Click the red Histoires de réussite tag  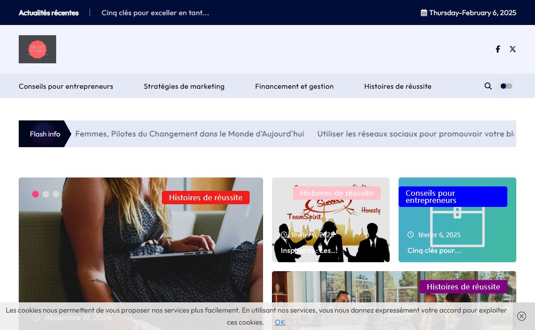206,198
